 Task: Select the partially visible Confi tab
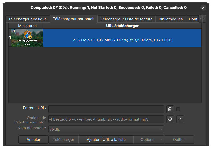point(193,19)
